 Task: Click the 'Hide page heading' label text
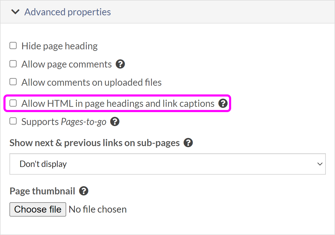60,46
